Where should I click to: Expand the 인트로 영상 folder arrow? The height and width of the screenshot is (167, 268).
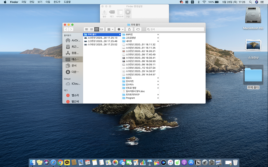pyautogui.click(x=158, y=88)
